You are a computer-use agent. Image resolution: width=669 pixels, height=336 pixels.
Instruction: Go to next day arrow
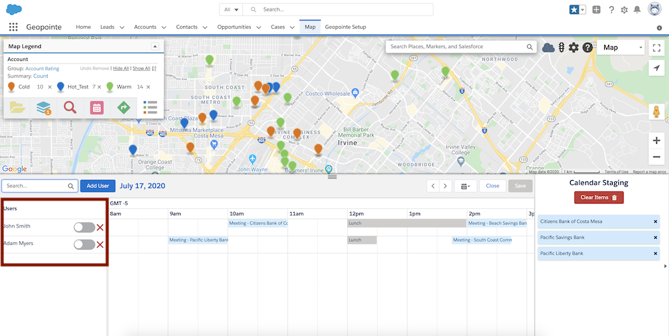tap(446, 186)
